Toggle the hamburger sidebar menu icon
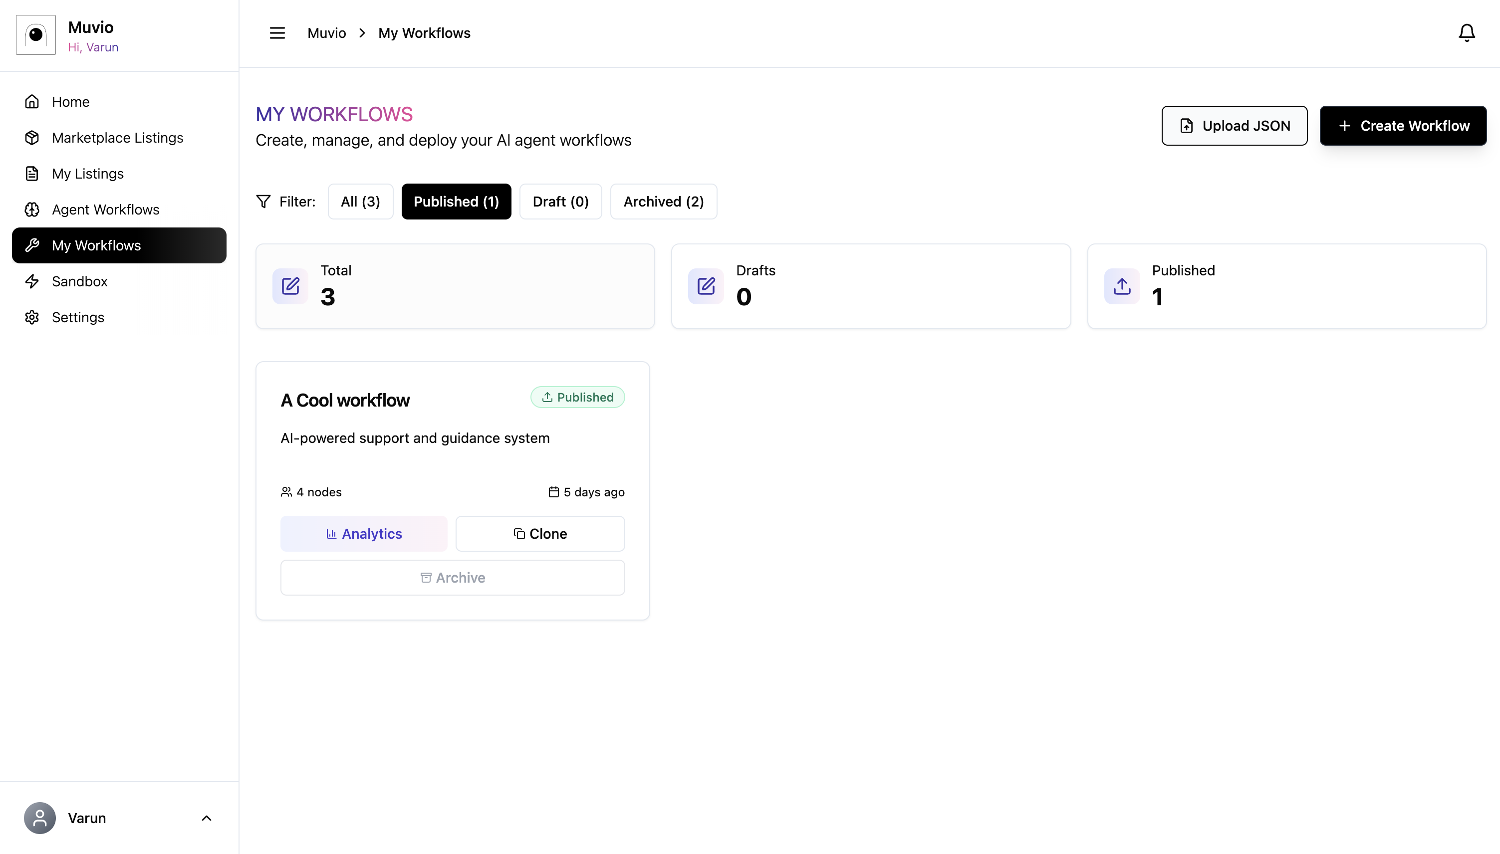 [x=277, y=33]
